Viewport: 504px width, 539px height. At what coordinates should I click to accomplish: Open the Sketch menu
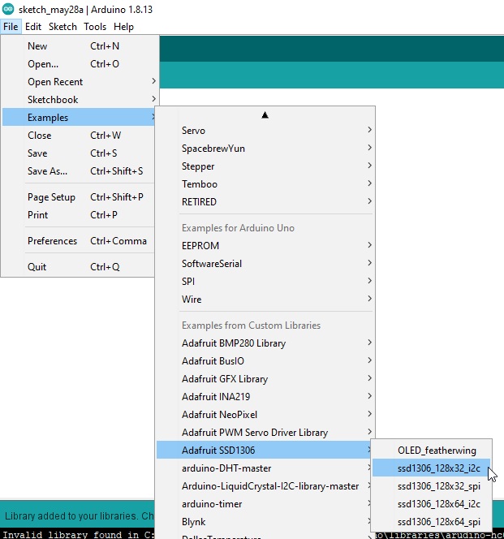point(62,27)
